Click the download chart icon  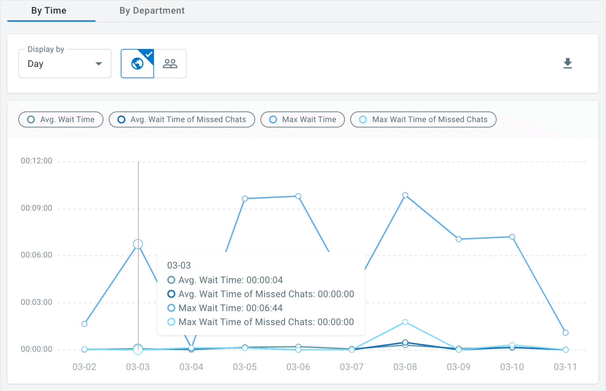coord(567,63)
